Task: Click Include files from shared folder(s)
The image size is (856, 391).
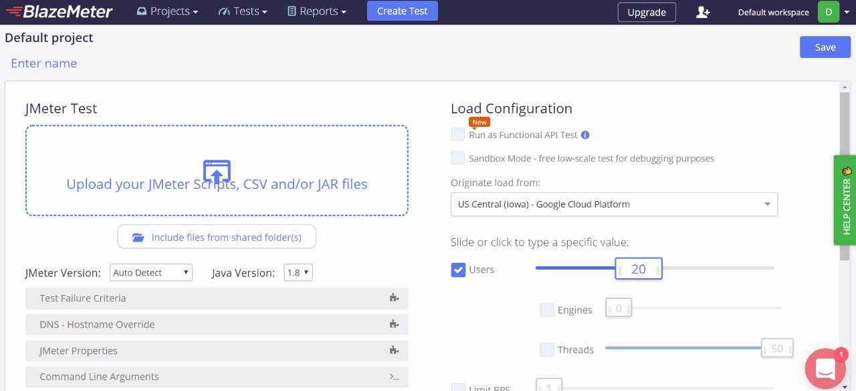Action: pyautogui.click(x=217, y=237)
